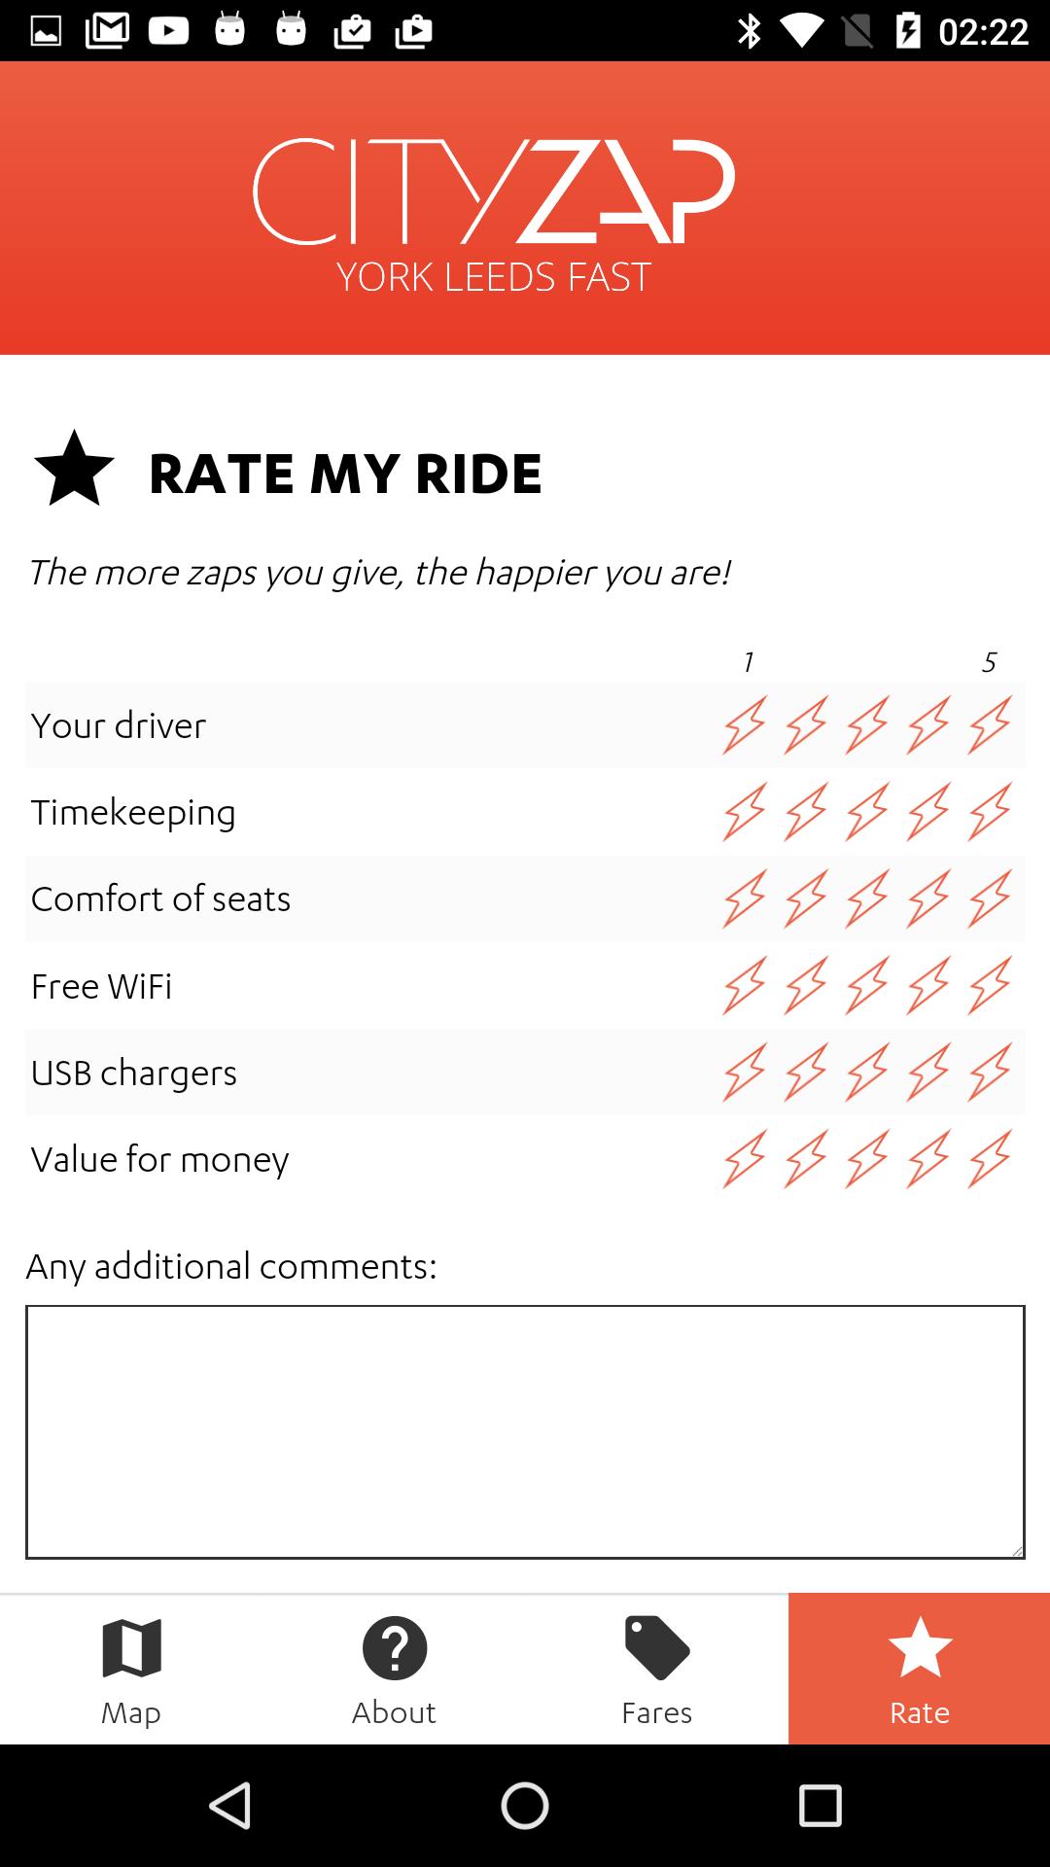Viewport: 1050px width, 1867px height.
Task: Switch to the About tab
Action: (394, 1669)
